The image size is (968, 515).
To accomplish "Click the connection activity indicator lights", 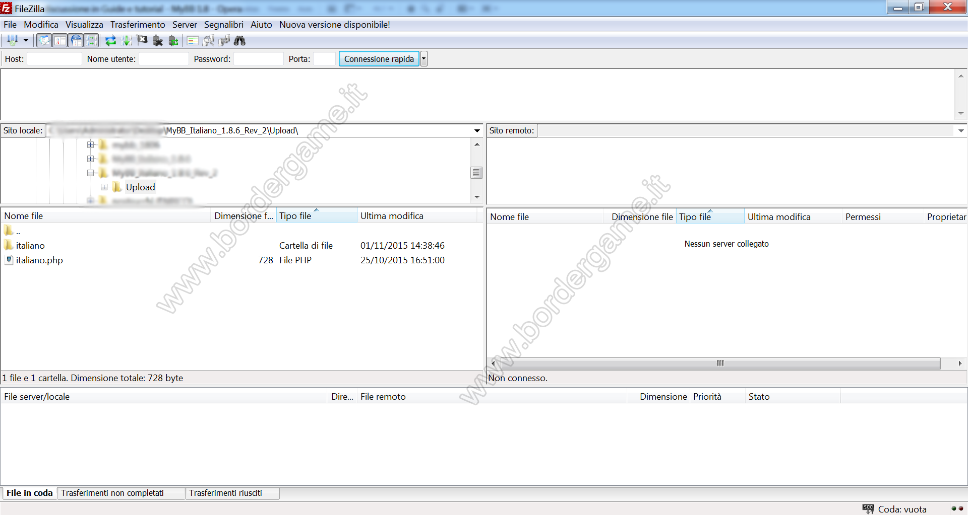I will (x=957, y=509).
